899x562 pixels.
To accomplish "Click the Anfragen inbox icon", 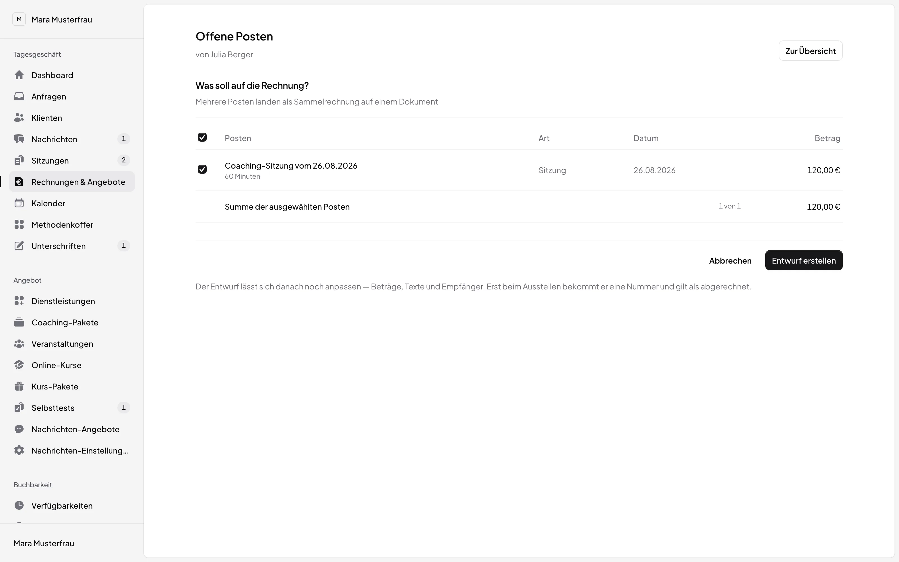I will click(19, 97).
